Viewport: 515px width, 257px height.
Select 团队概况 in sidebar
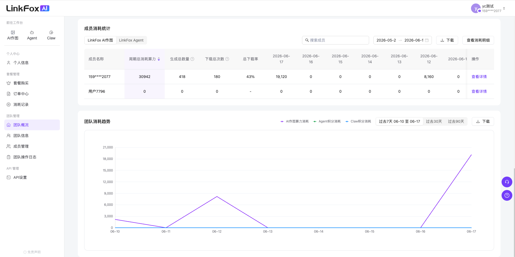pos(32,125)
